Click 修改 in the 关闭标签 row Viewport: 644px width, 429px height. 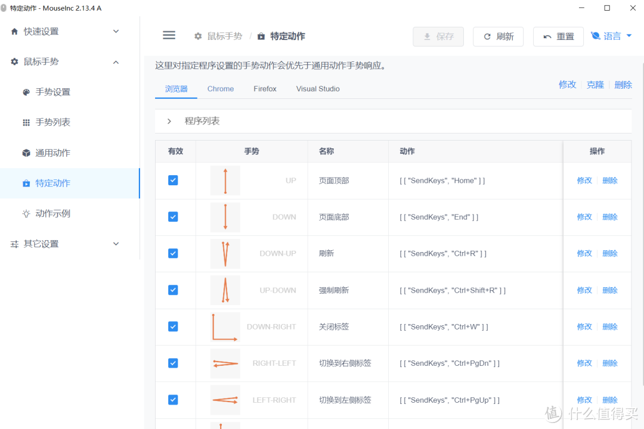tap(584, 327)
